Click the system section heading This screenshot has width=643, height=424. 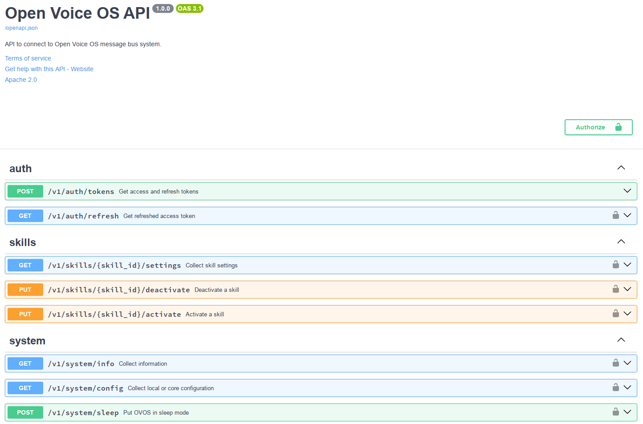(x=27, y=341)
